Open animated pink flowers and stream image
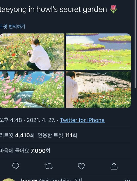The height and width of the screenshot is (181, 137). click(32, 89)
